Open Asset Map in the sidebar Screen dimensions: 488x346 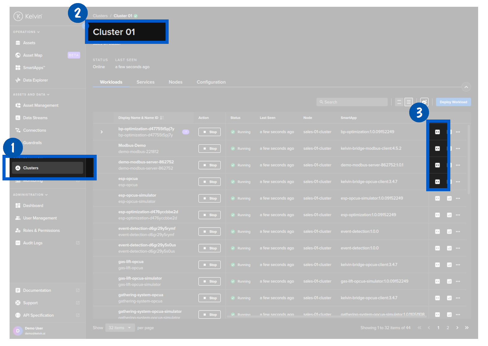point(33,55)
